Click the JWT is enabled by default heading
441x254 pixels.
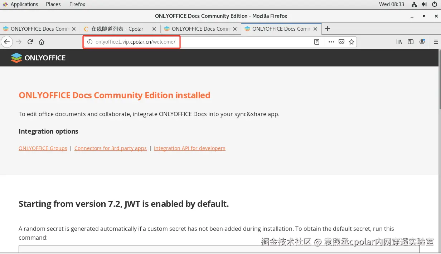[124, 204]
